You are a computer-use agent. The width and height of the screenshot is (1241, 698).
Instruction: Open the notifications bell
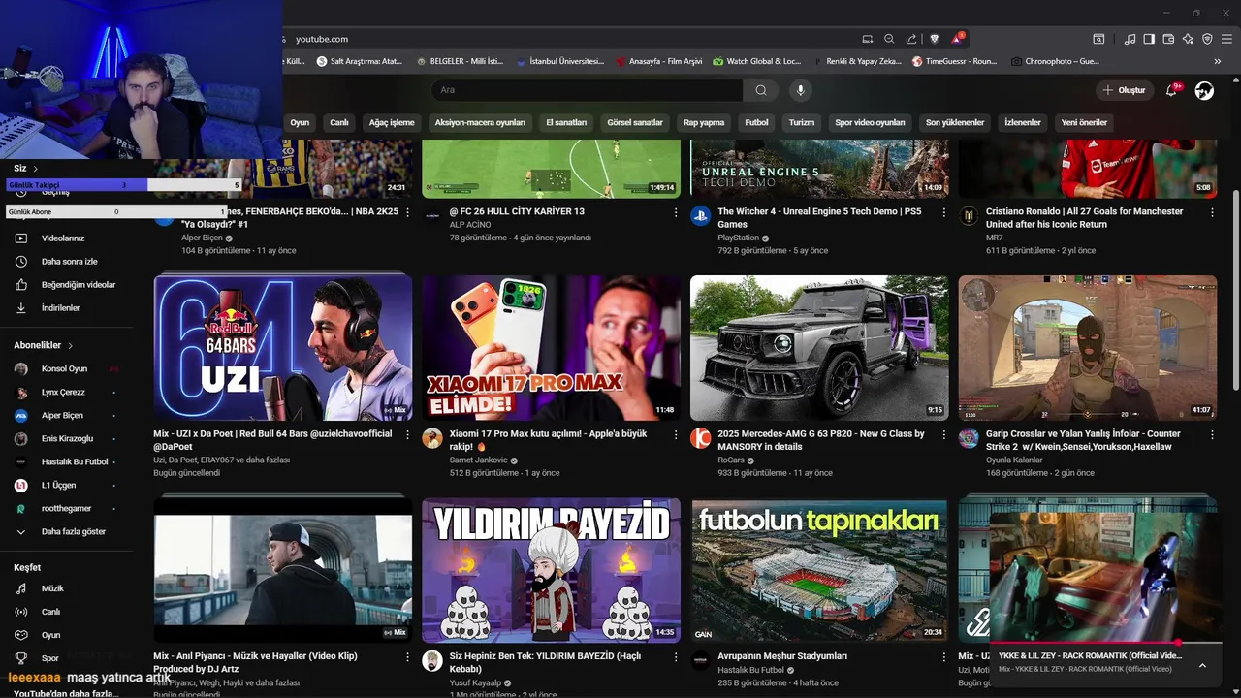(x=1171, y=90)
